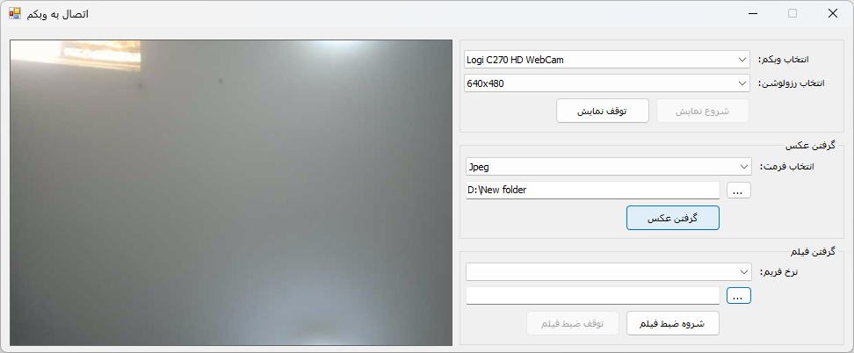
Task: Click the توقف نمایش button
Action: (603, 112)
